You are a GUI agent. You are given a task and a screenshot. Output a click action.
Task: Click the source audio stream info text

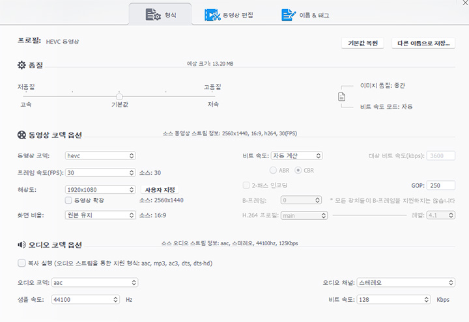pyautogui.click(x=230, y=243)
